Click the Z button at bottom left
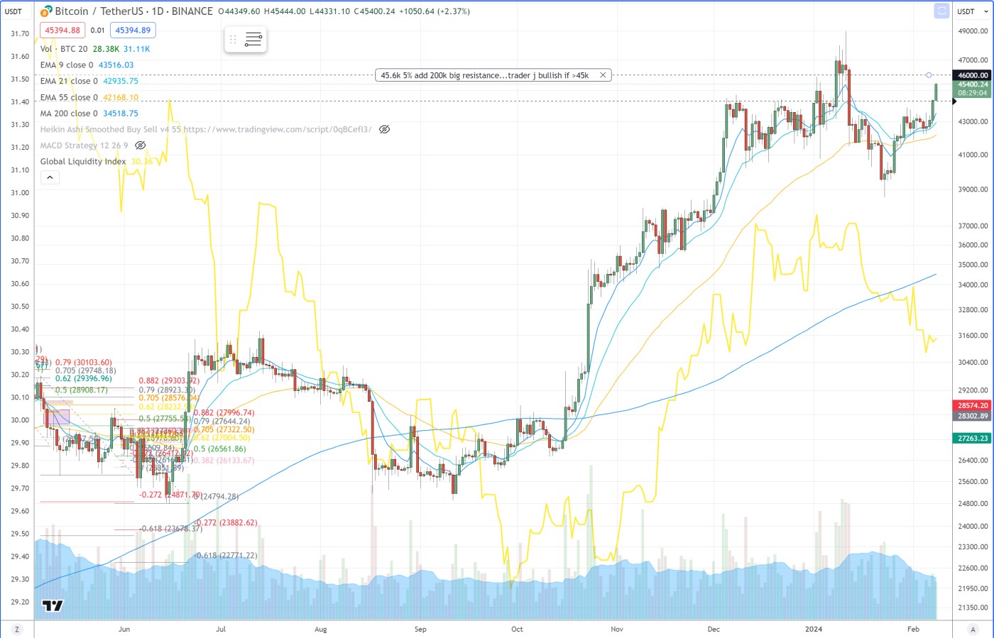Image resolution: width=994 pixels, height=638 pixels. coord(16,629)
